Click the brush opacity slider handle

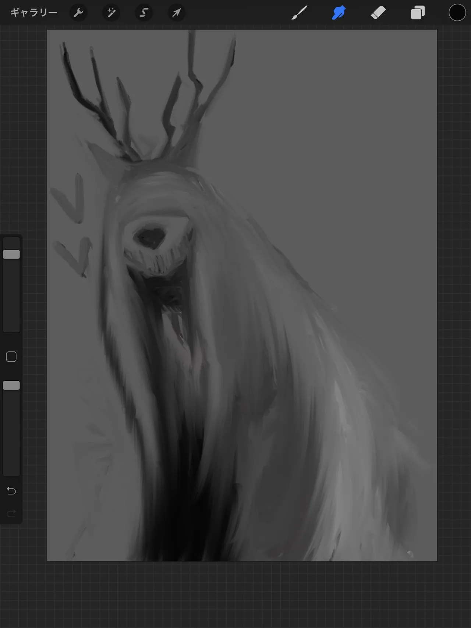pos(11,385)
